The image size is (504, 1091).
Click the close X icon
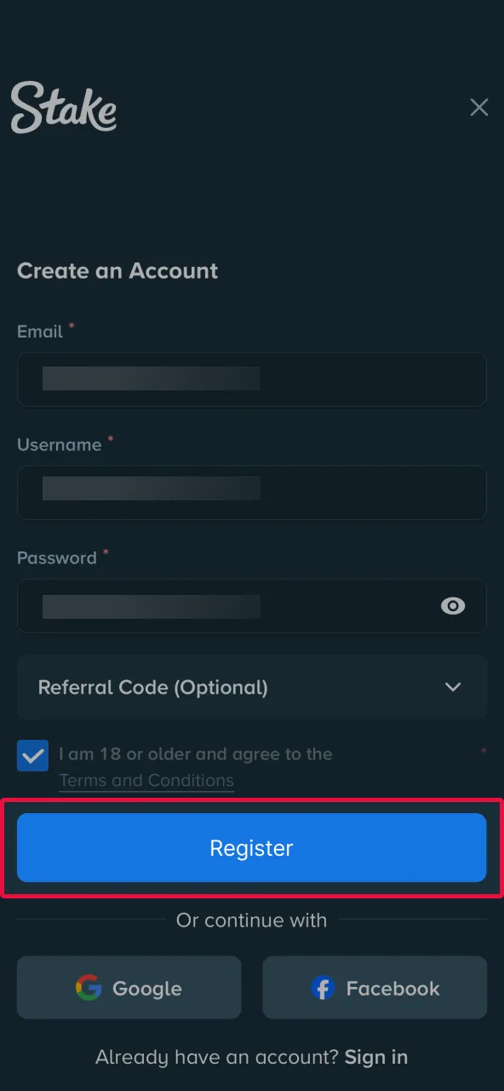[478, 107]
